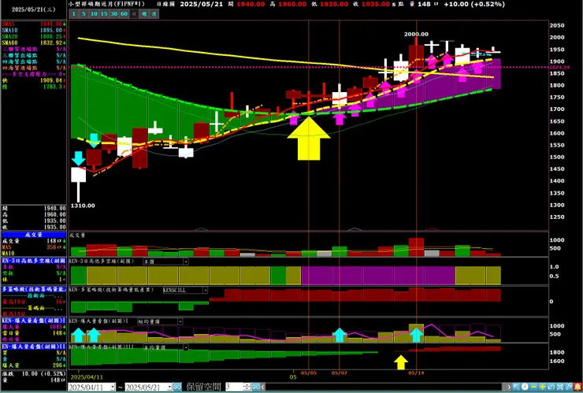Switch to the 1-minute timeframe tab
The image size is (583, 393).
click(73, 13)
